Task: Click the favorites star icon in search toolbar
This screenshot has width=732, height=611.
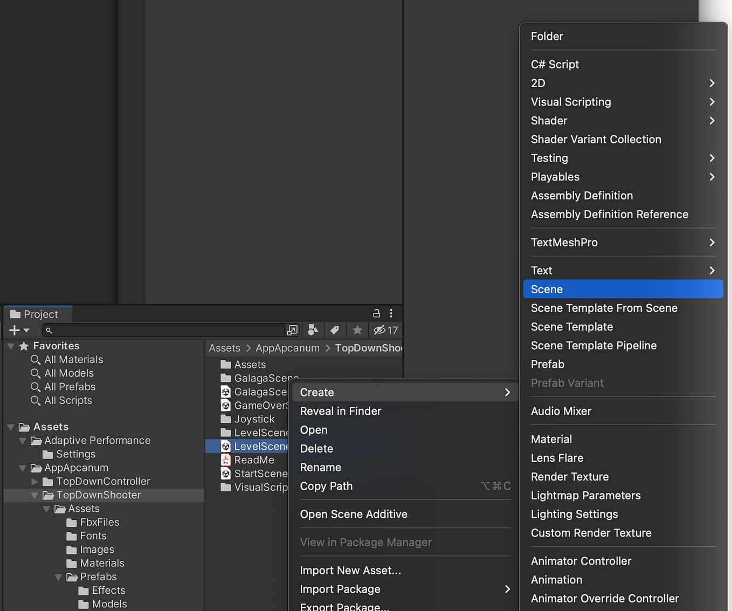Action: click(357, 330)
